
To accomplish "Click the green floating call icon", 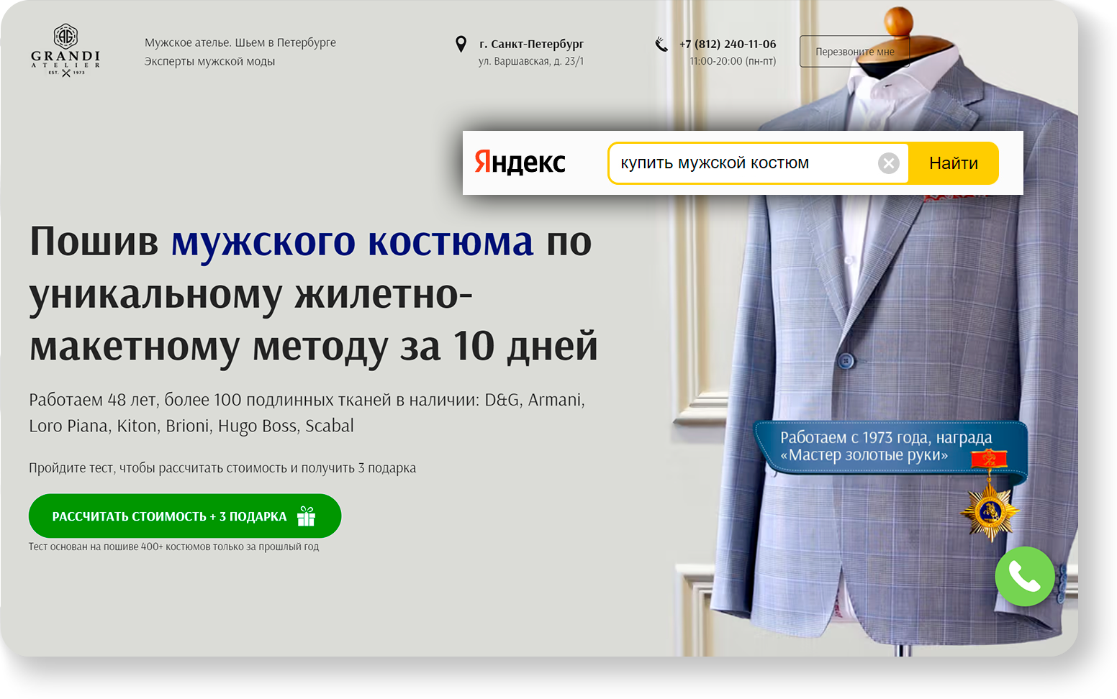I will (1024, 576).
